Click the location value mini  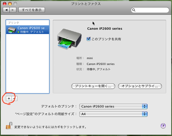point(90,58)
